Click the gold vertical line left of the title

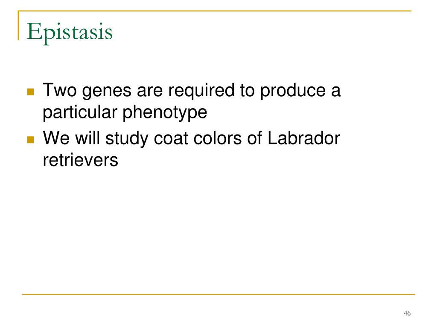(18, 25)
